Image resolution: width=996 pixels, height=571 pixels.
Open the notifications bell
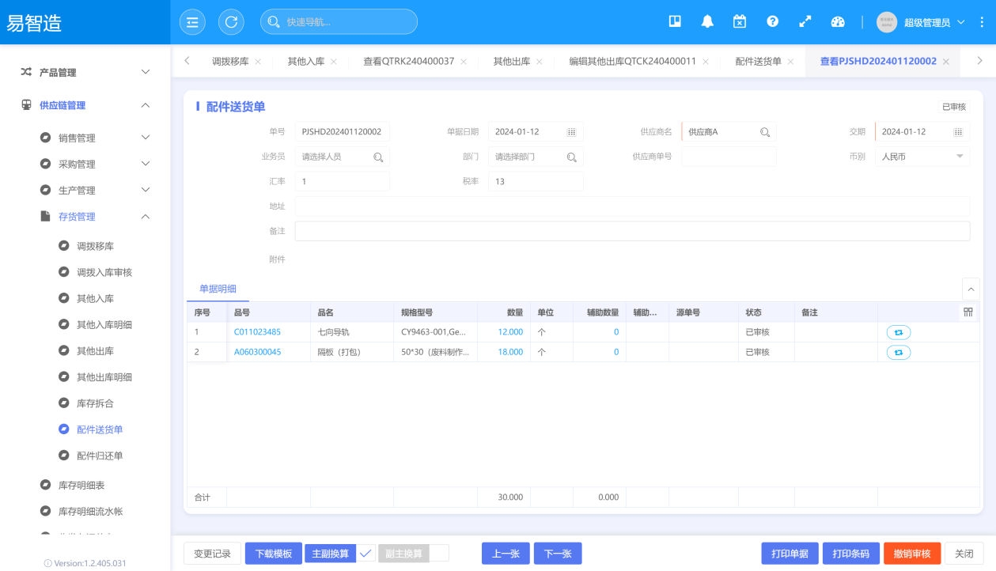click(x=707, y=22)
